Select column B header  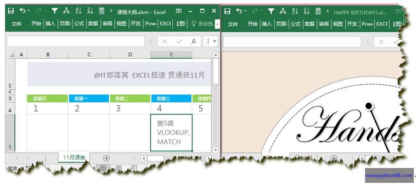pyautogui.click(x=48, y=54)
